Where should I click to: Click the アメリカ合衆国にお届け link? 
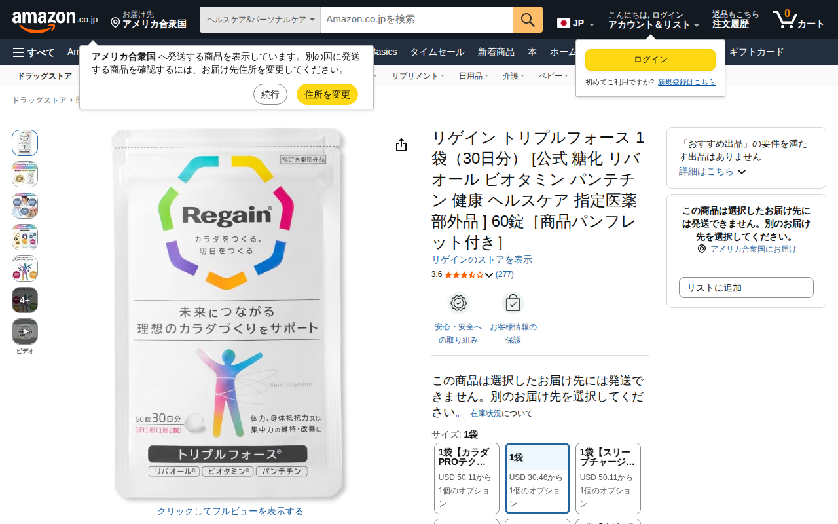click(754, 249)
